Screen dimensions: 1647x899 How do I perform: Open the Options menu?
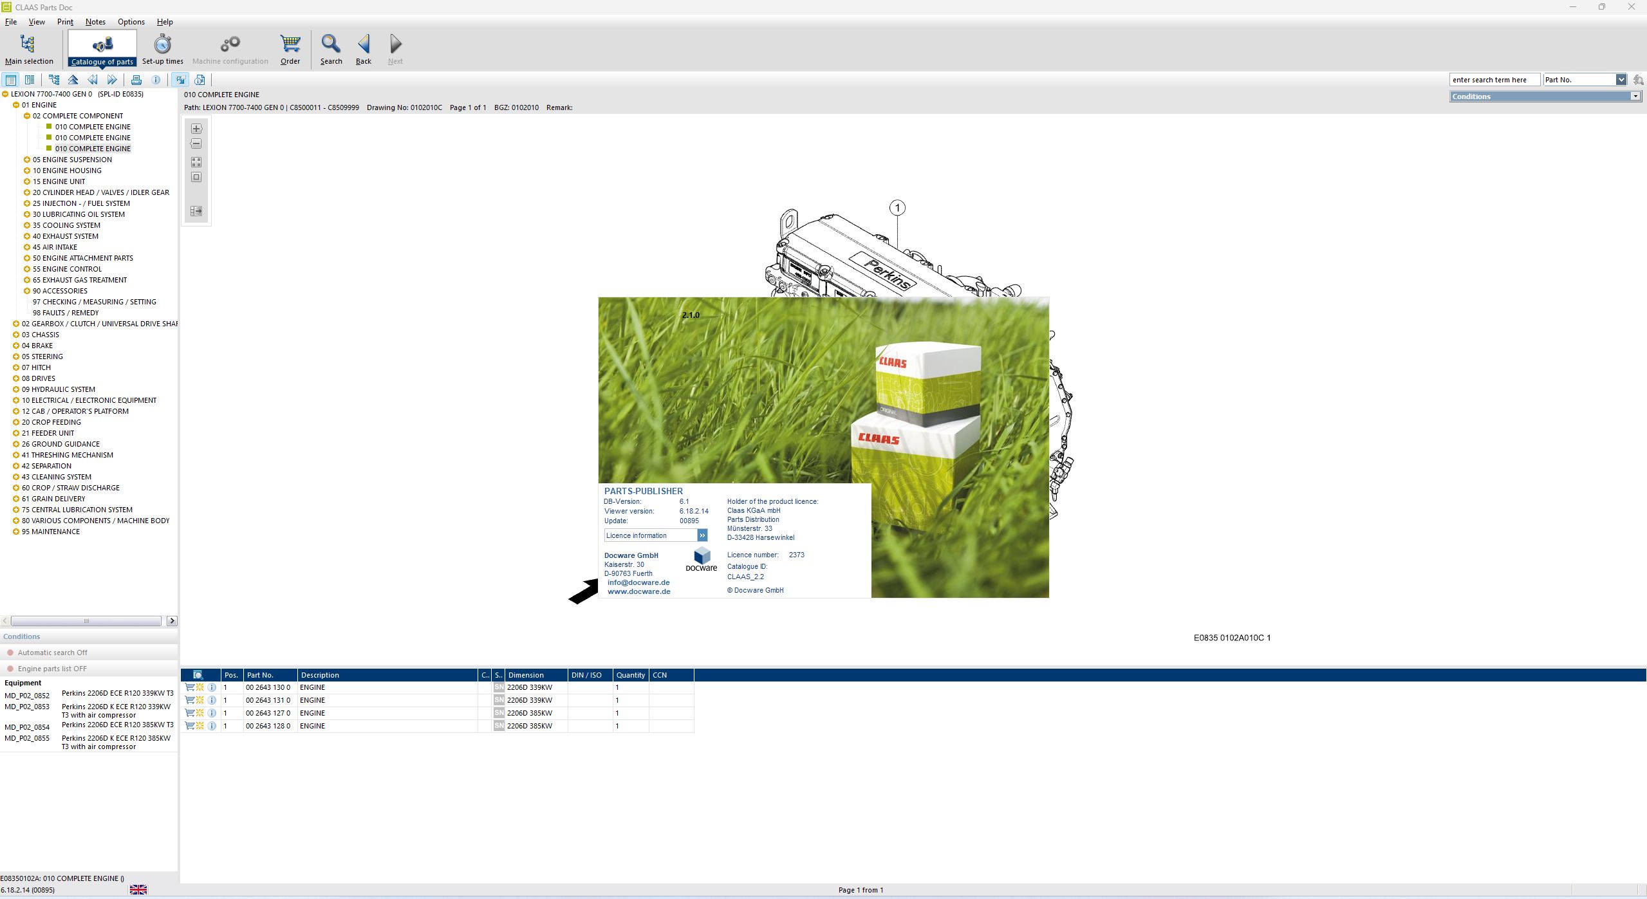131,21
